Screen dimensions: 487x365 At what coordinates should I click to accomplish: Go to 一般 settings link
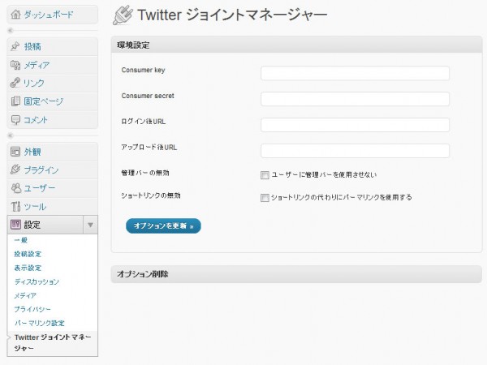coord(21,240)
